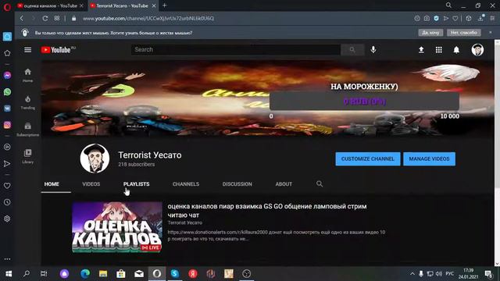Click the channel profile picture

95,158
